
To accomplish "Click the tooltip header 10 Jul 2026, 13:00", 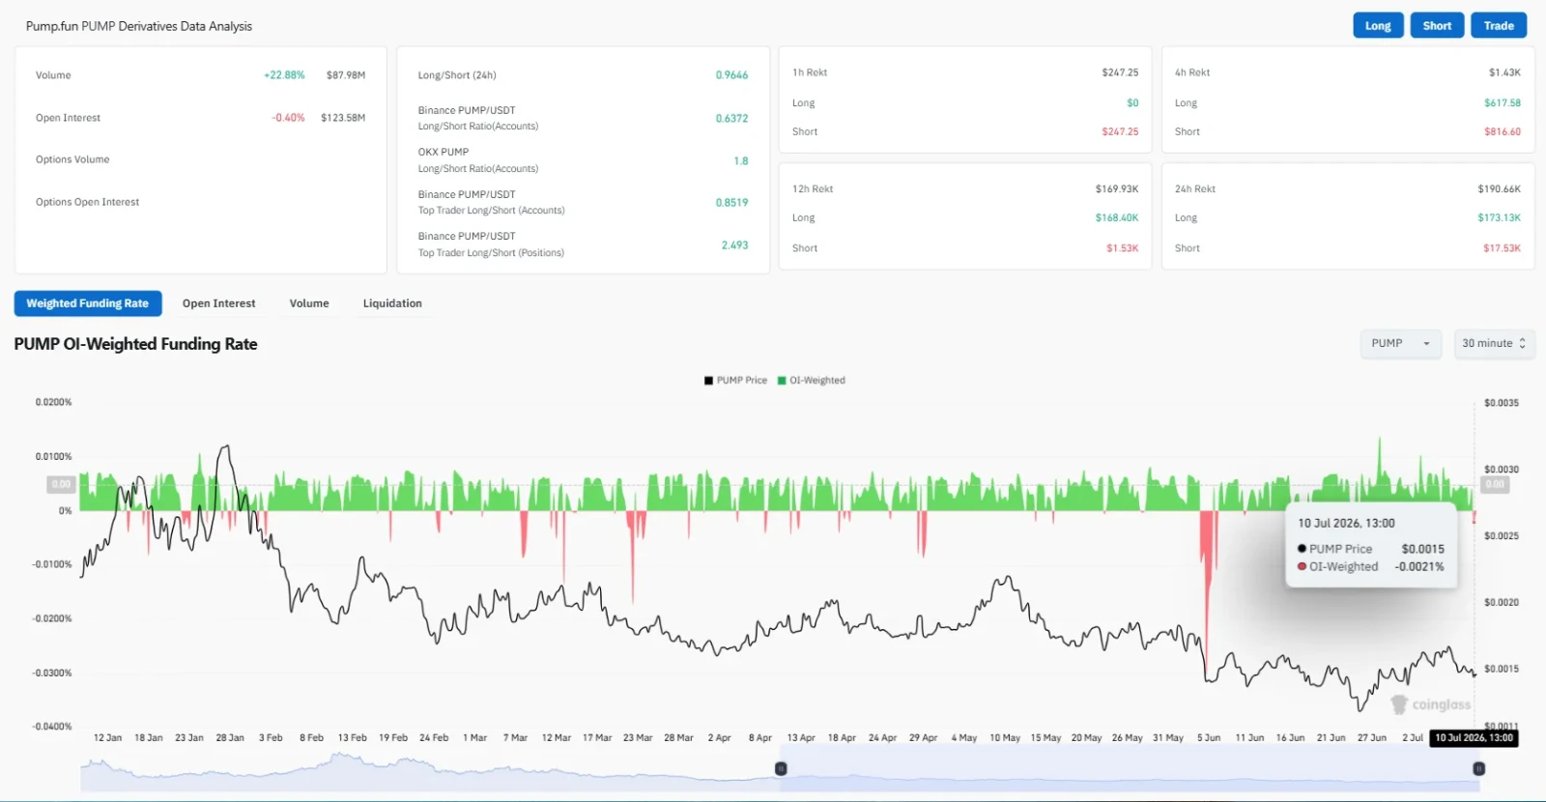I will coord(1346,524).
